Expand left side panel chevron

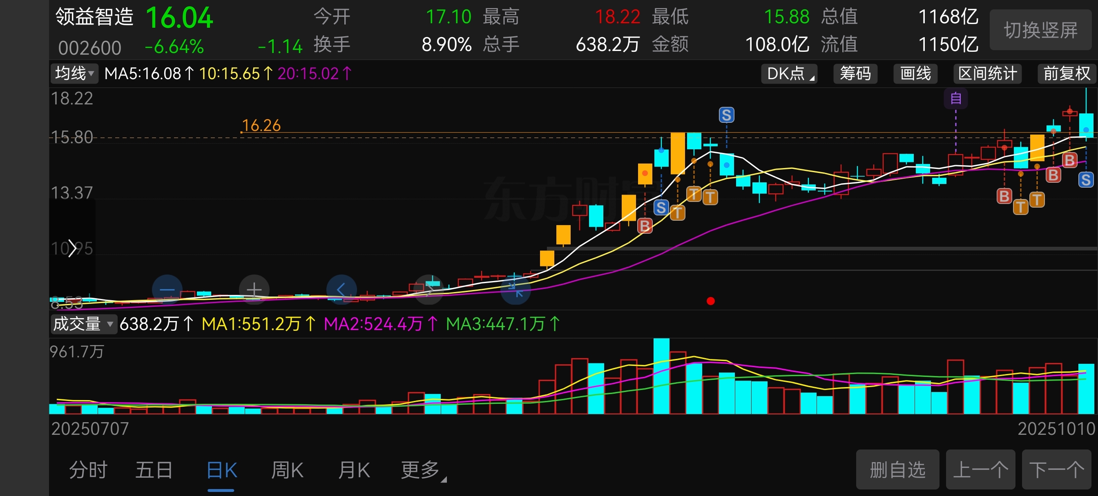coord(72,248)
